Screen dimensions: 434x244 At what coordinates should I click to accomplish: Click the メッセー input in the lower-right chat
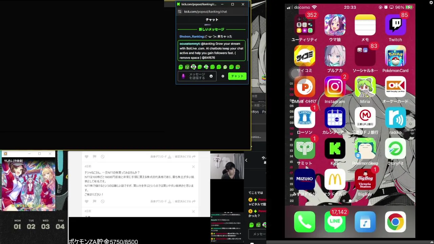[x=257, y=234]
